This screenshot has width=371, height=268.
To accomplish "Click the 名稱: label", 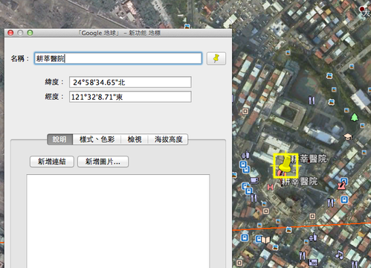I will (20, 59).
